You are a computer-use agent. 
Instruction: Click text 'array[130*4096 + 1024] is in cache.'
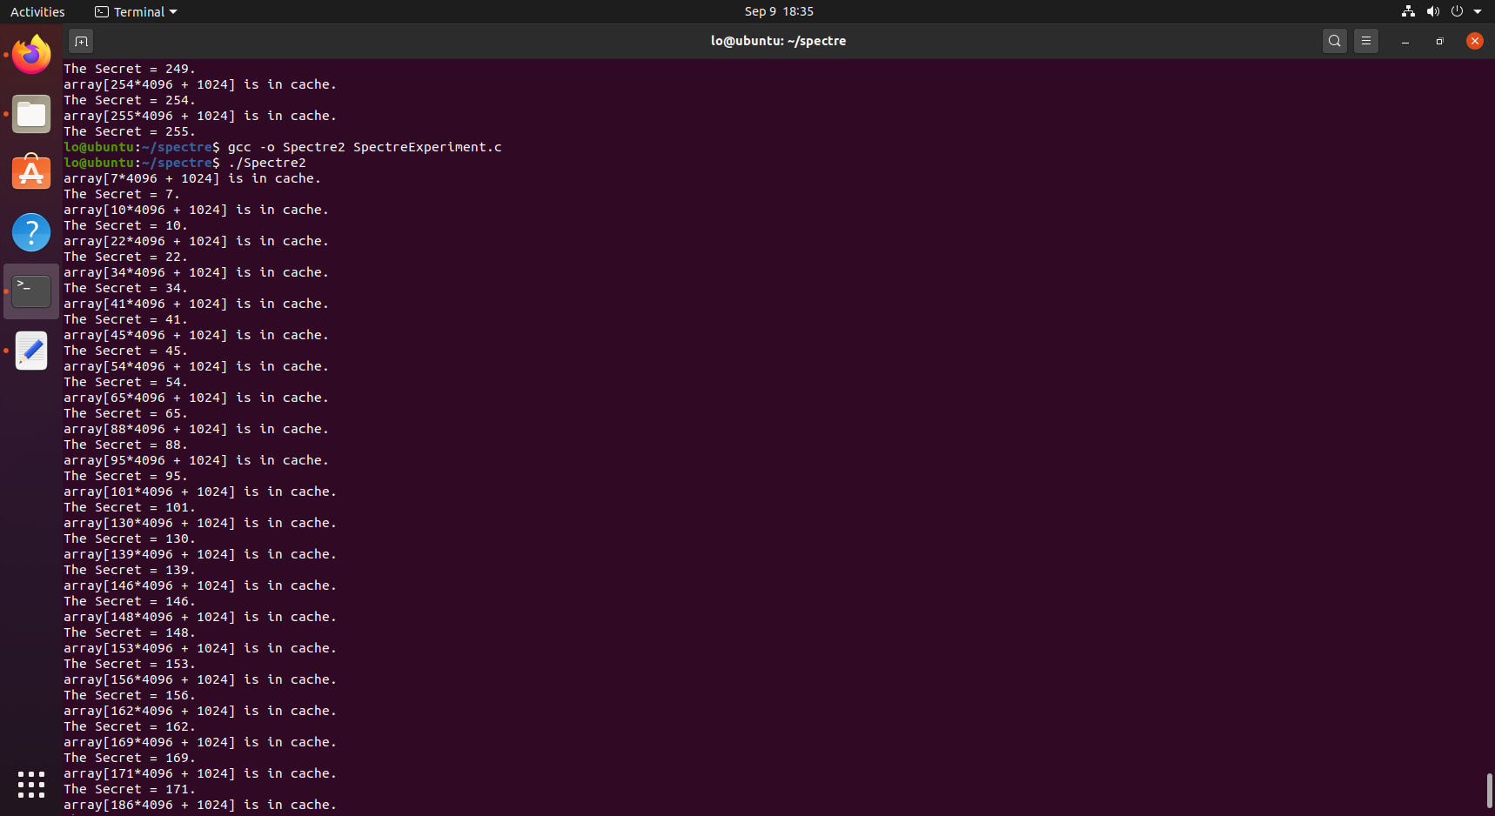(x=200, y=523)
